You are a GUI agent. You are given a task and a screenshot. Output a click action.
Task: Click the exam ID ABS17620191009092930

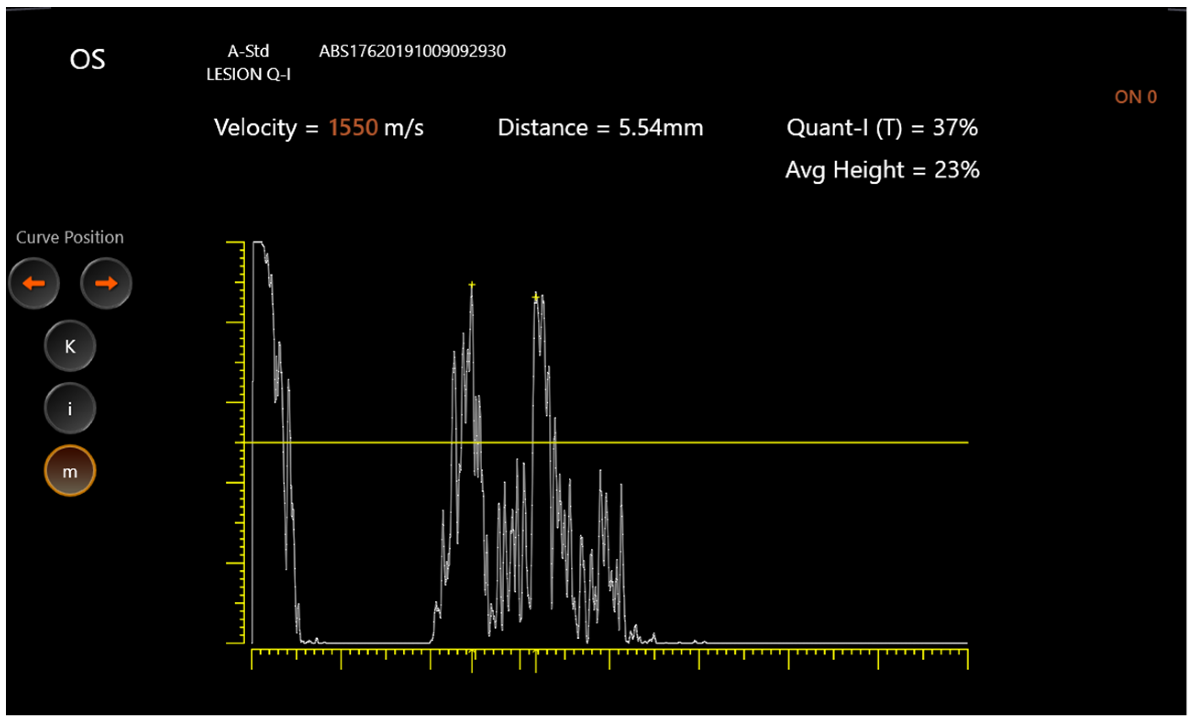(x=413, y=51)
